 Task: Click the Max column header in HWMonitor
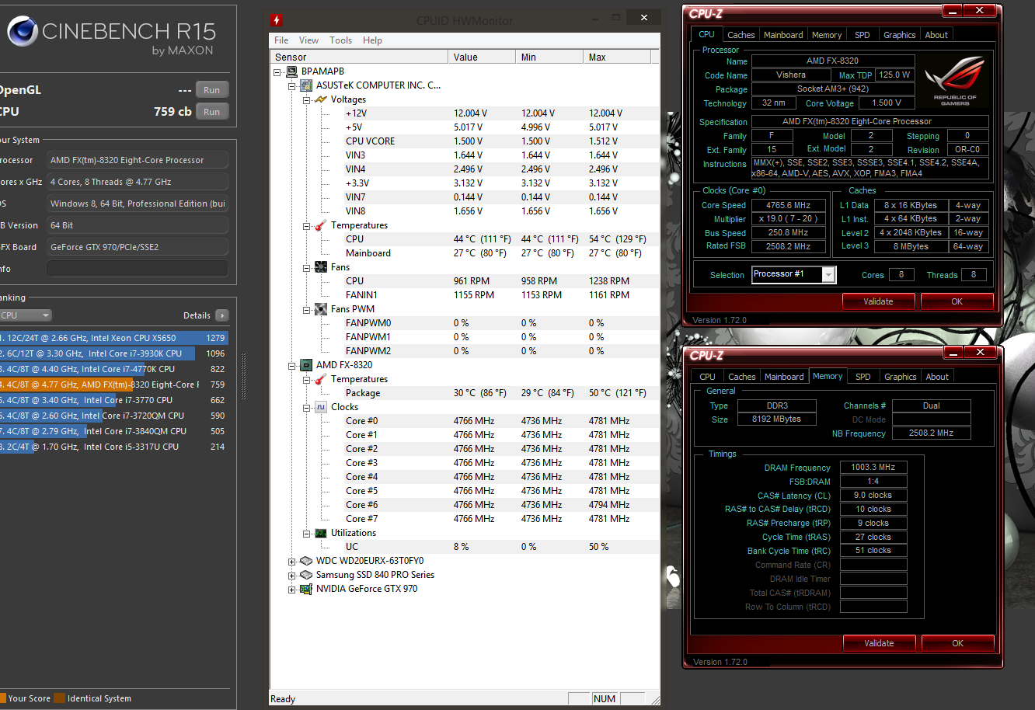point(617,57)
